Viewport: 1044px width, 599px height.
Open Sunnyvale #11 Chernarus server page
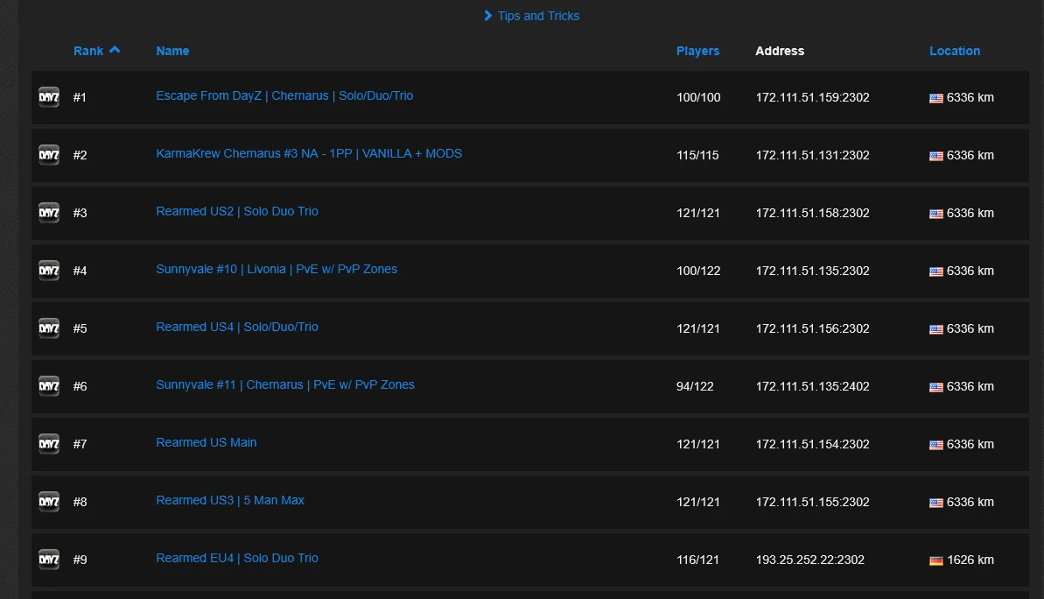(x=285, y=384)
